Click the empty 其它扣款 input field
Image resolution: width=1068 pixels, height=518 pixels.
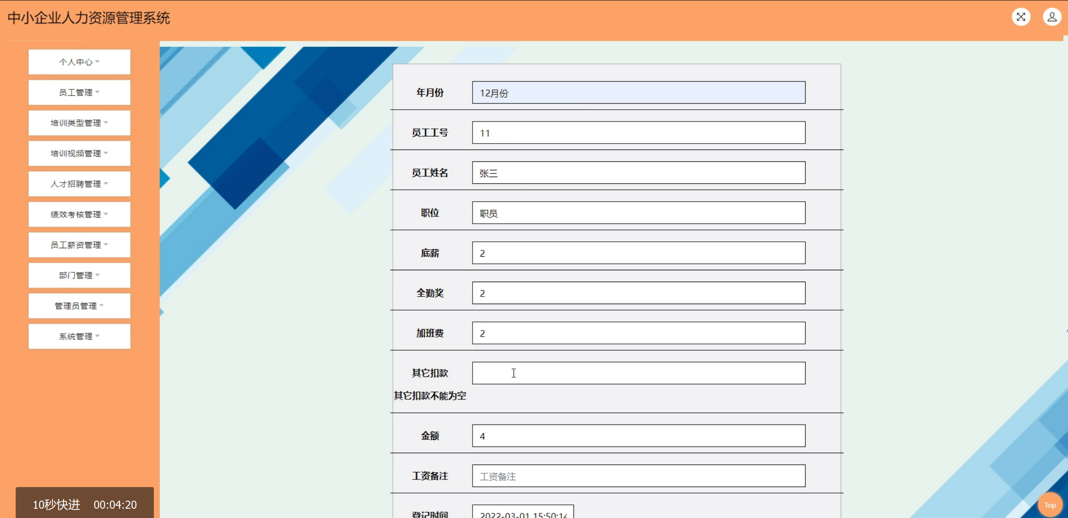638,373
